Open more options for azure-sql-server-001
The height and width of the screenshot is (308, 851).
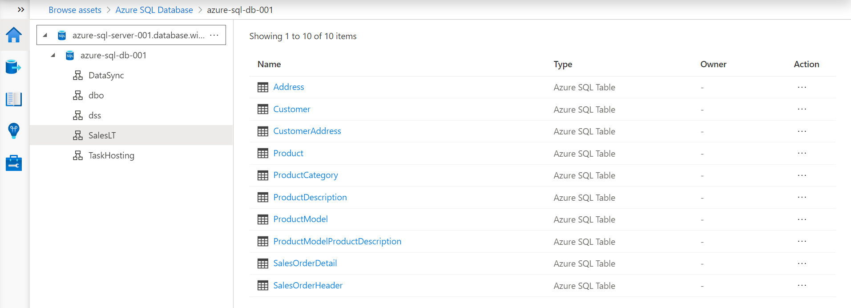[214, 35]
